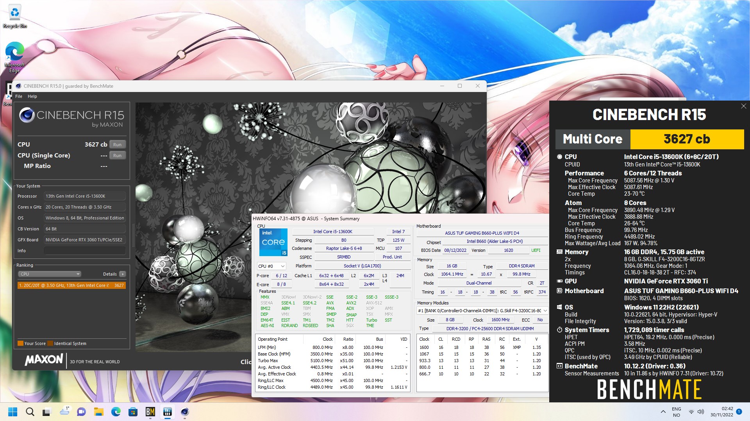750x421 pixels.
Task: Click the Info text field in Your System
Action: pyautogui.click(x=85, y=251)
